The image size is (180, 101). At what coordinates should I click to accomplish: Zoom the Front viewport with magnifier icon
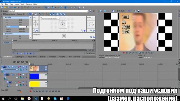pyautogui.click(x=91, y=31)
